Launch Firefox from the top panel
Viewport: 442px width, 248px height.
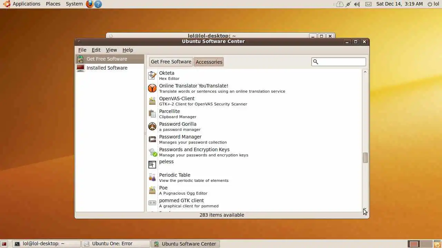coord(90,4)
